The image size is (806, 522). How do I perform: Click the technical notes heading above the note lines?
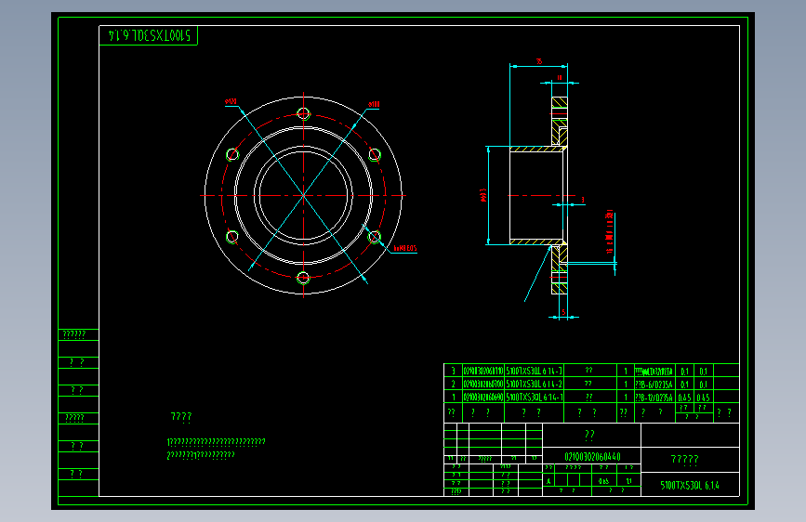point(181,417)
